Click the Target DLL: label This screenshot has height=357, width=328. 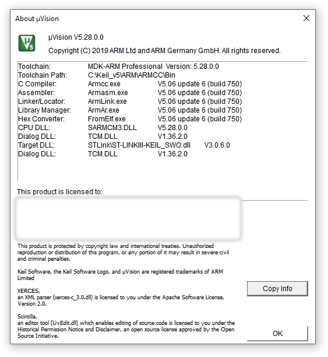[36, 145]
